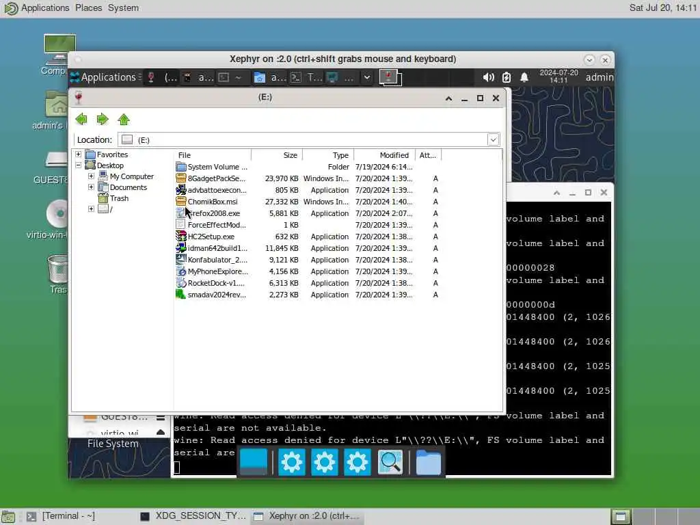Viewport: 700px width, 525px height.
Task: Open the System menu
Action: click(x=123, y=8)
